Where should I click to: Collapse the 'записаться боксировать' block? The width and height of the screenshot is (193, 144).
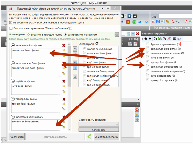(13, 117)
